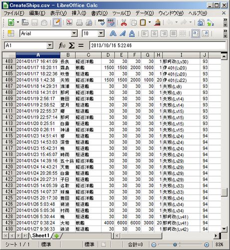Select row header 429
The image size is (230, 250).
click(x=9, y=222)
